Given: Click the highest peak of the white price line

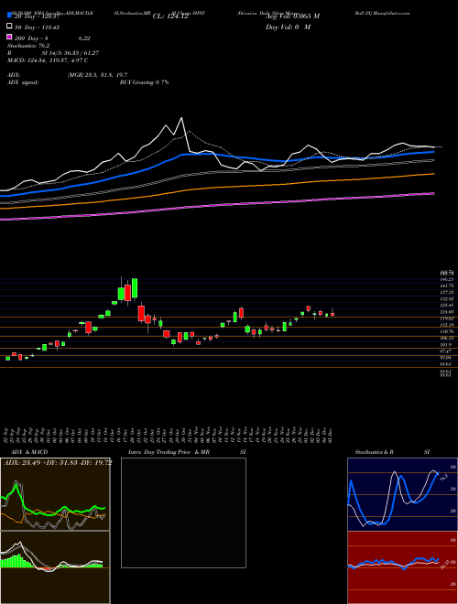Looking at the screenshot, I should coord(181,118).
